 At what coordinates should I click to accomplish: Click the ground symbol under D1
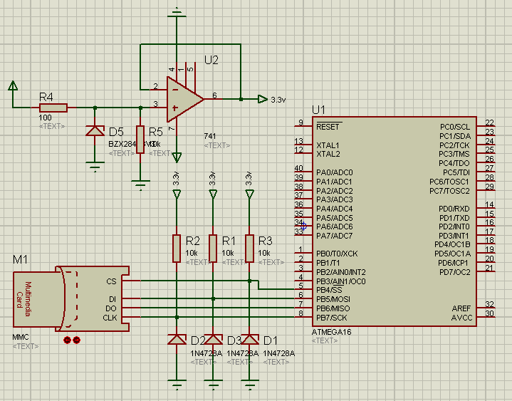point(250,385)
